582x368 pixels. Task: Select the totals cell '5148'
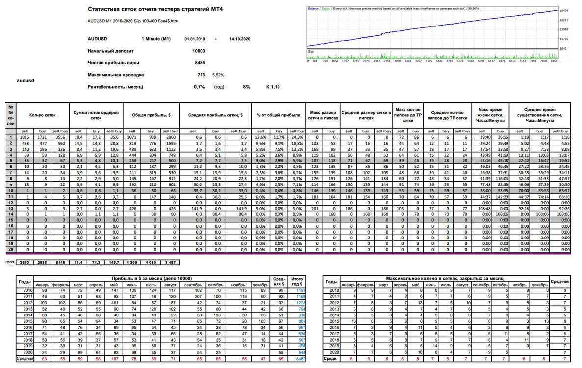point(60,263)
